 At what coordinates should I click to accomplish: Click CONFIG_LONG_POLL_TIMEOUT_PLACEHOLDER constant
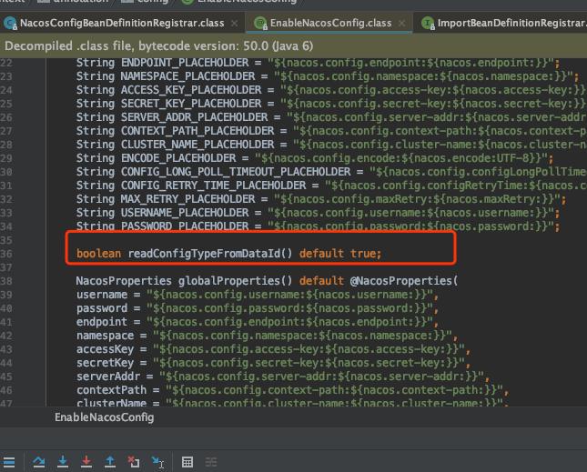click(x=236, y=172)
